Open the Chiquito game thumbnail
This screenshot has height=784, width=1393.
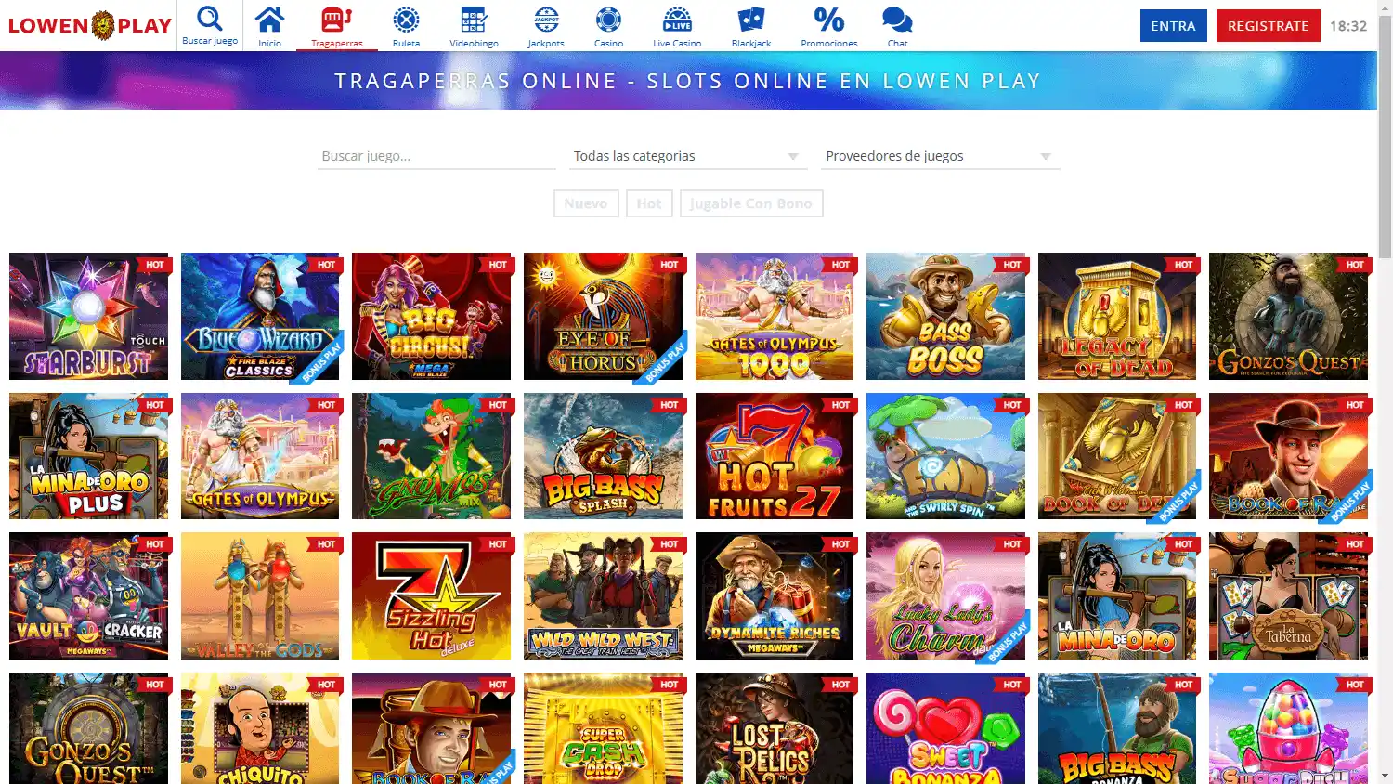(x=260, y=728)
